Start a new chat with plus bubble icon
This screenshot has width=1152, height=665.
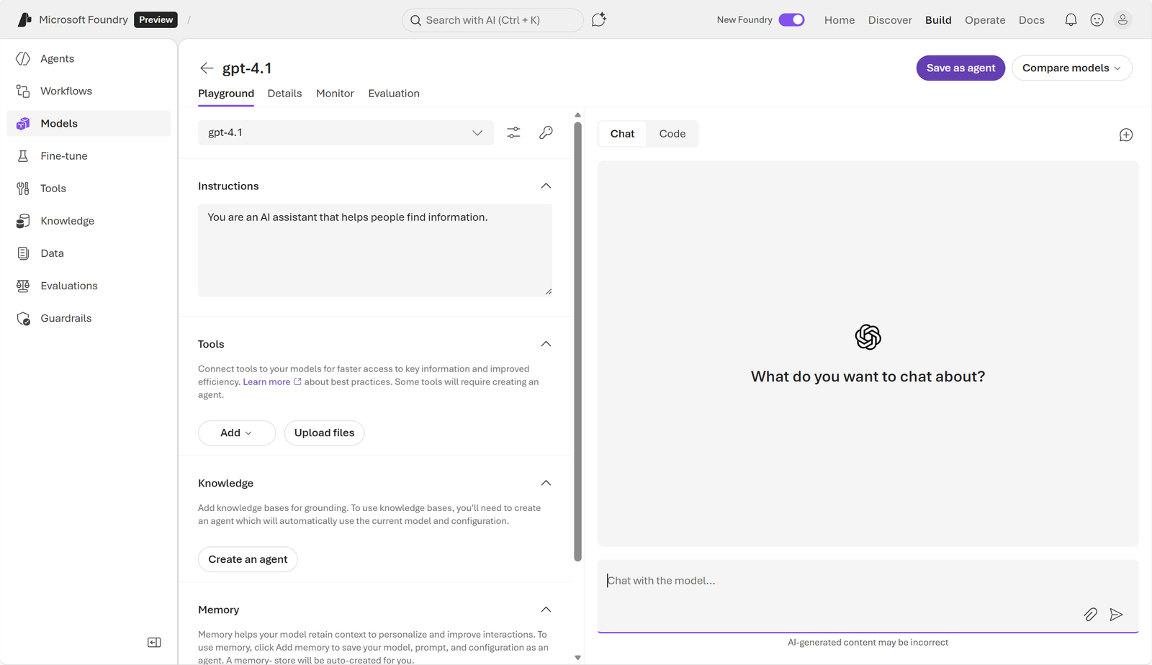[1126, 135]
